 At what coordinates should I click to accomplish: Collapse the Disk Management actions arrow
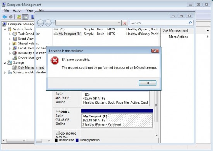point(208,30)
